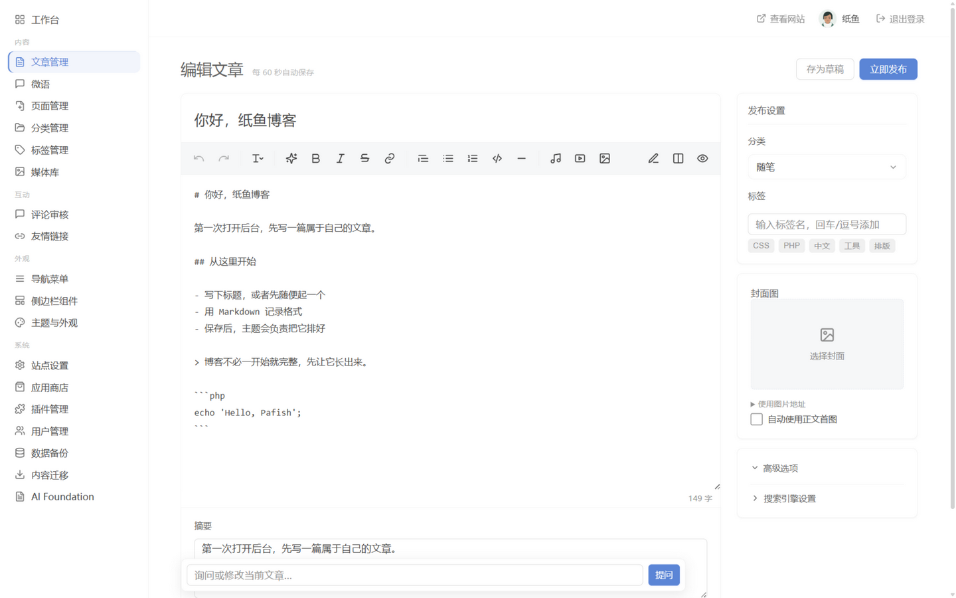This screenshot has width=956, height=598.
Task: Apply italic formatting
Action: [340, 159]
